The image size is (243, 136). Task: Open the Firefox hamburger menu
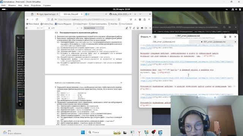[x=149, y=19]
